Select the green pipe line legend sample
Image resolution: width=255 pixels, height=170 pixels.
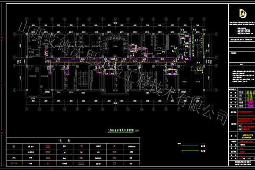pyautogui.click(x=189, y=144)
